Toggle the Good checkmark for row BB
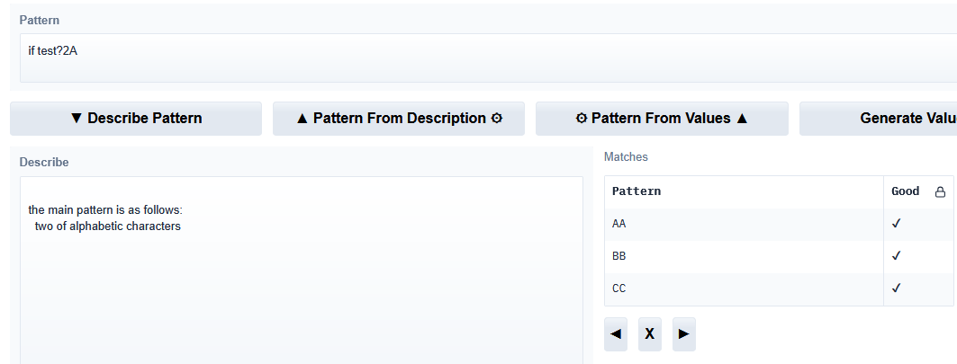957x364 pixels. point(896,256)
